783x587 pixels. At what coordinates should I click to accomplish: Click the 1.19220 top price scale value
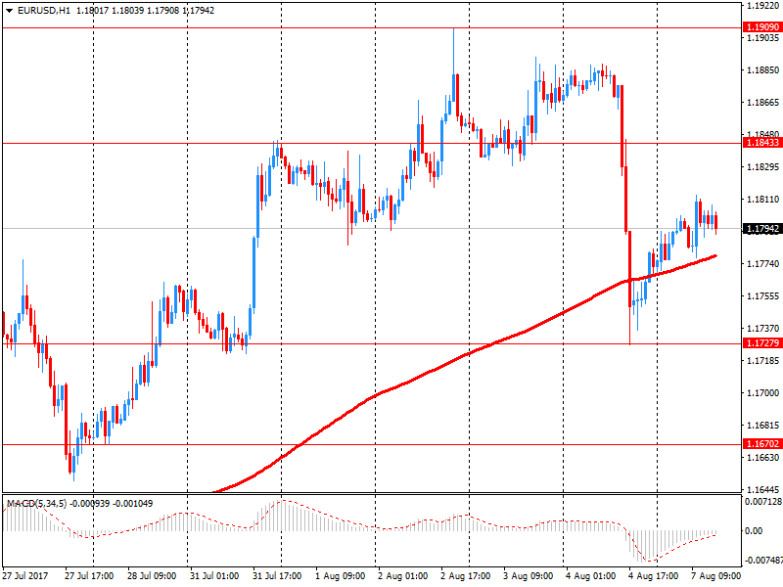[763, 6]
